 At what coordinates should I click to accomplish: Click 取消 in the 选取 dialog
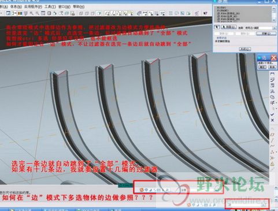click(x=272, y=67)
